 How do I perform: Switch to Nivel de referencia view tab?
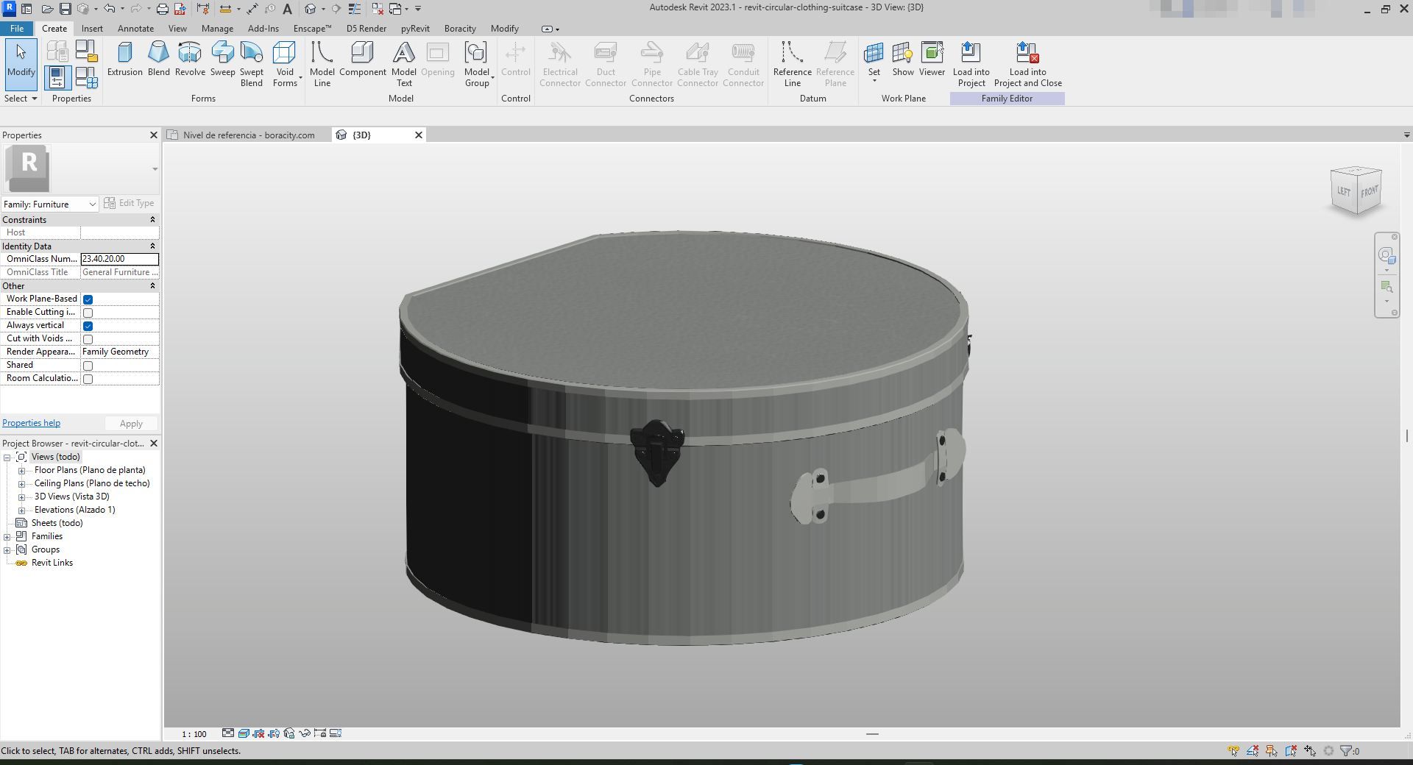[248, 135]
